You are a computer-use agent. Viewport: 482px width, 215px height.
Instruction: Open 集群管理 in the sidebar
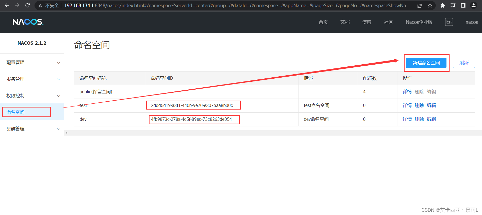coord(15,129)
